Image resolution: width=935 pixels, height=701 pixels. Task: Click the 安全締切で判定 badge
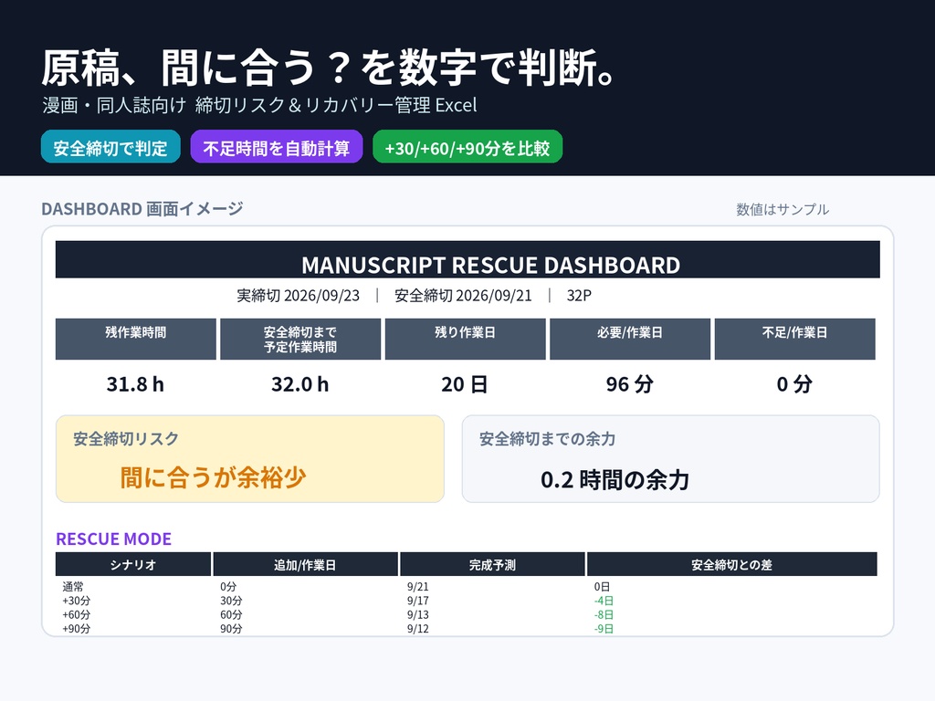tap(110, 147)
